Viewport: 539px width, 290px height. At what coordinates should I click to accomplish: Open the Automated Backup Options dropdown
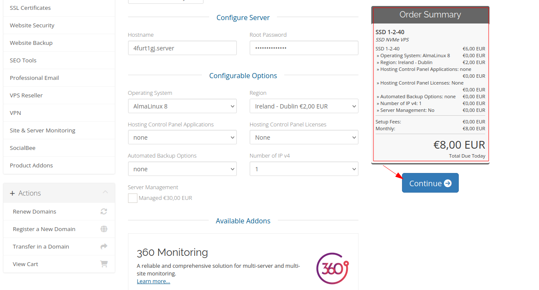coord(182,169)
